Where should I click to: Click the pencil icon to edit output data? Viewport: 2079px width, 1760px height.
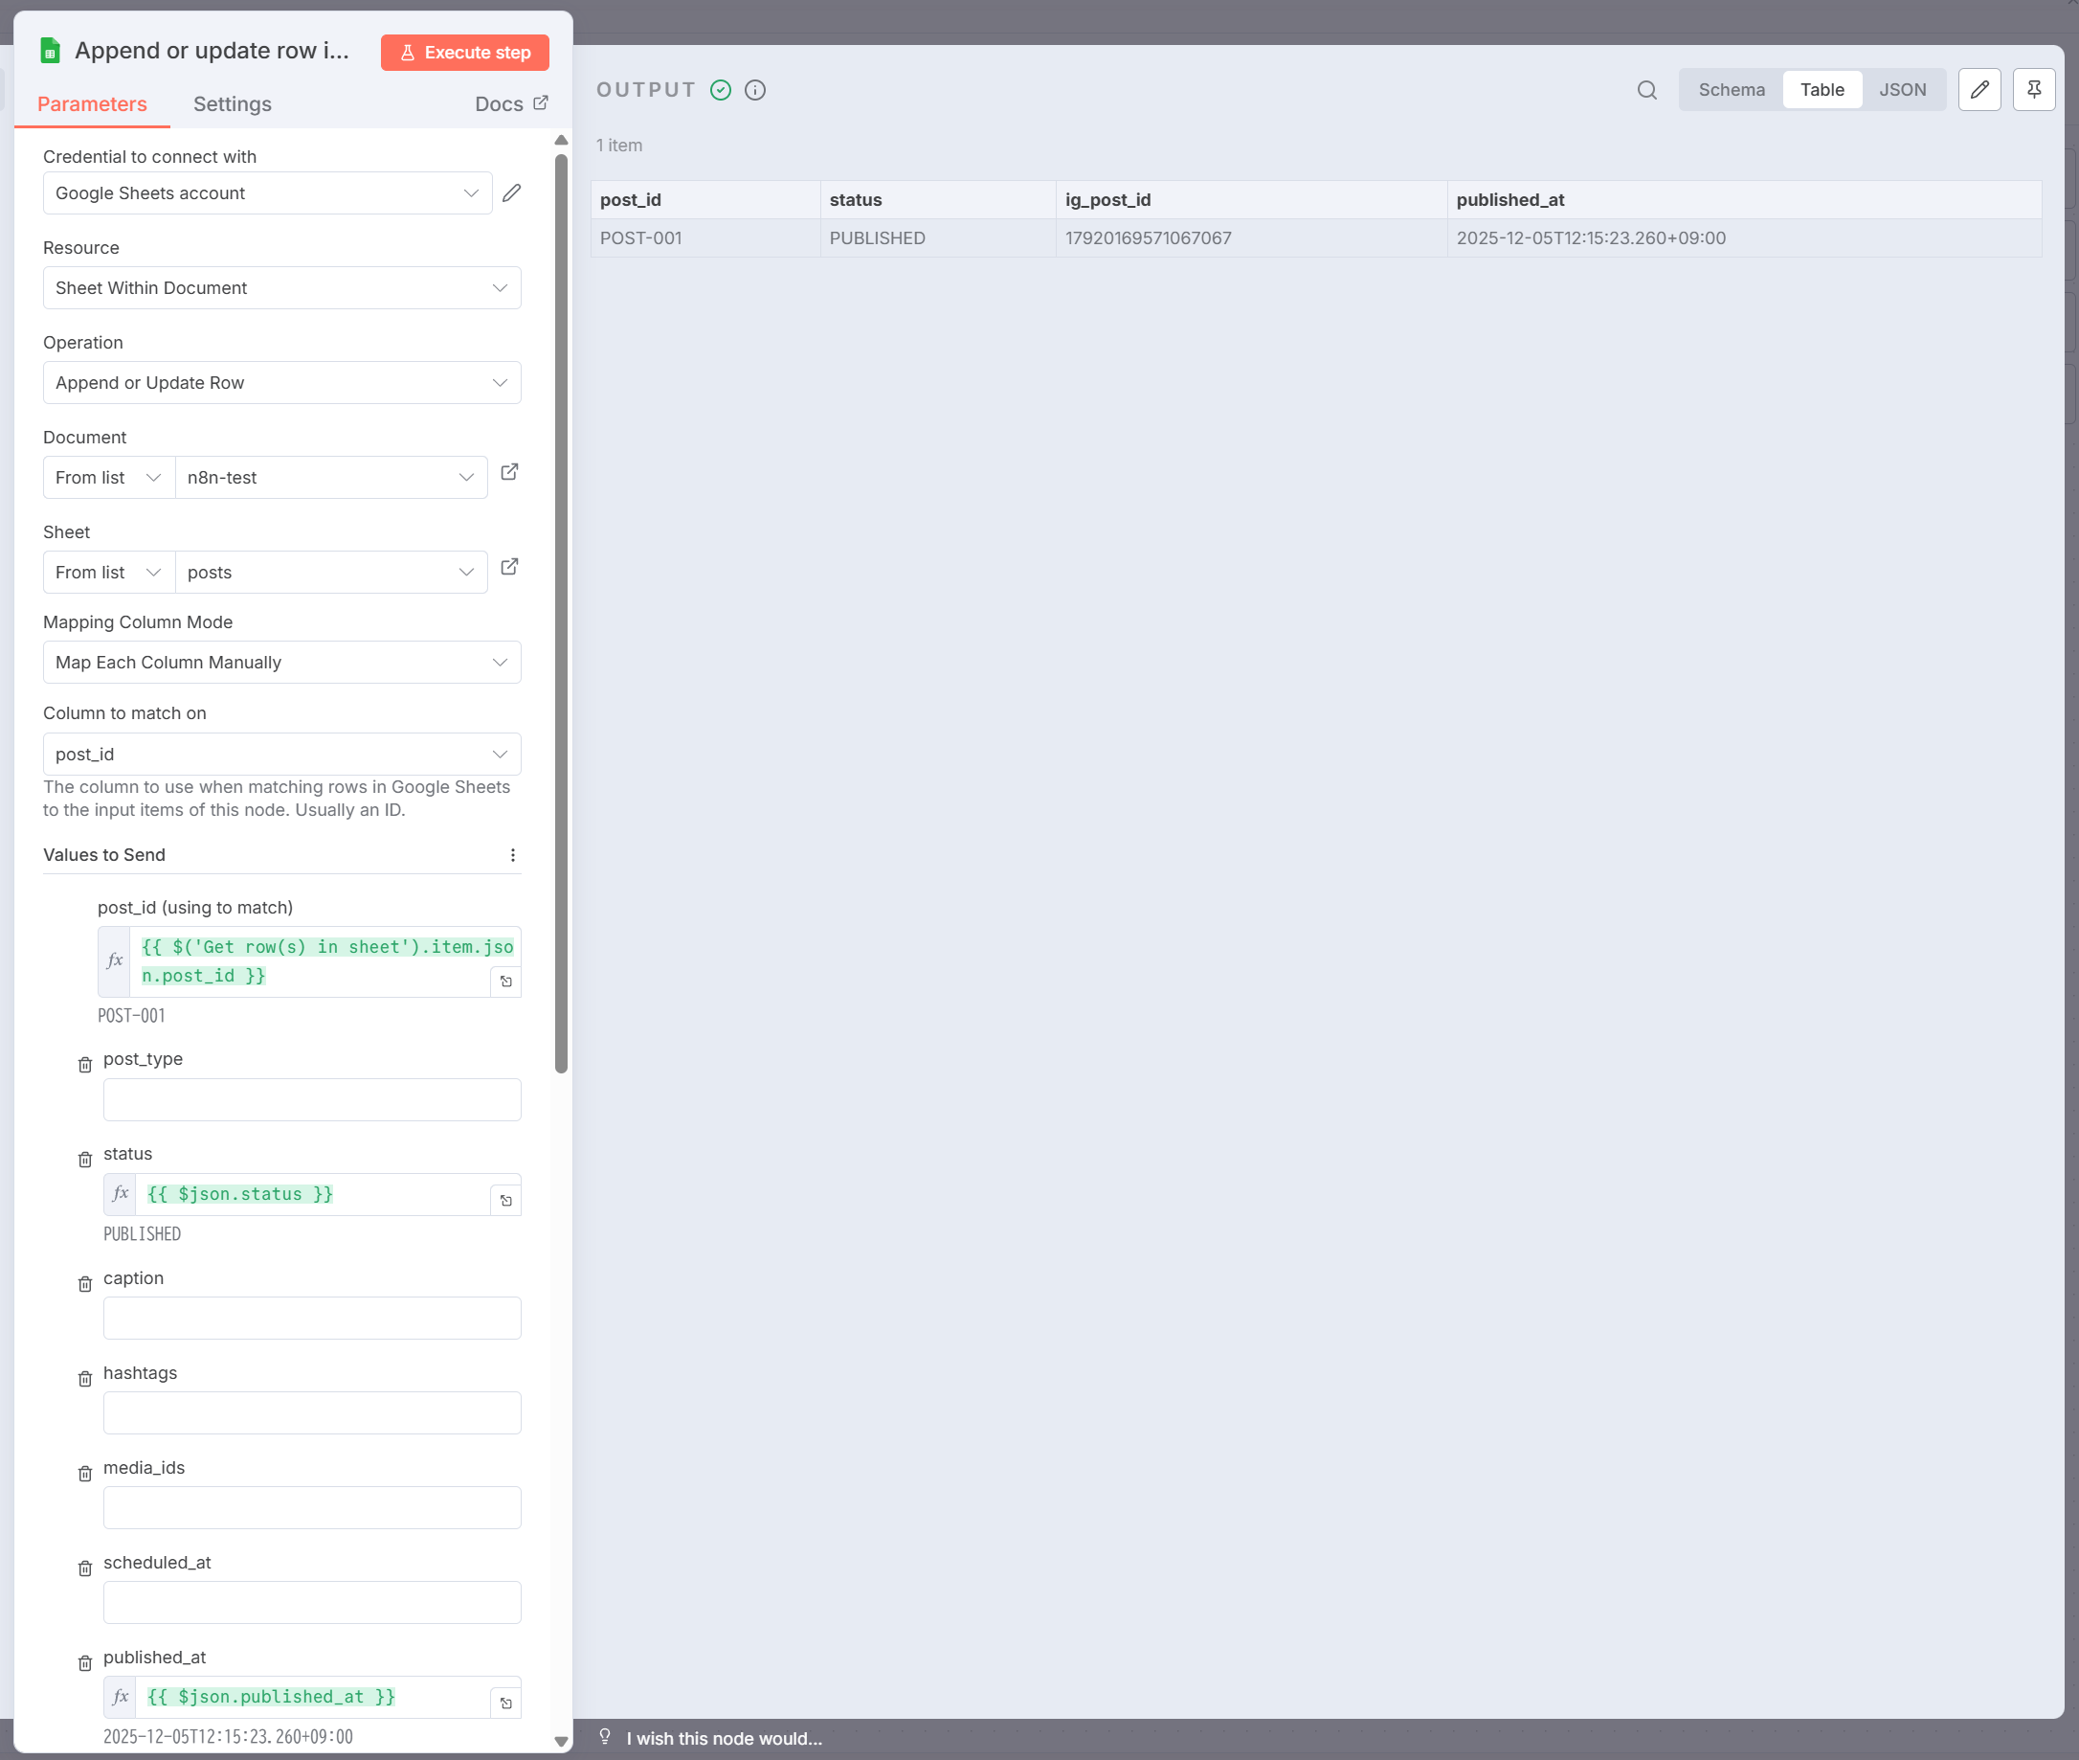(1979, 90)
